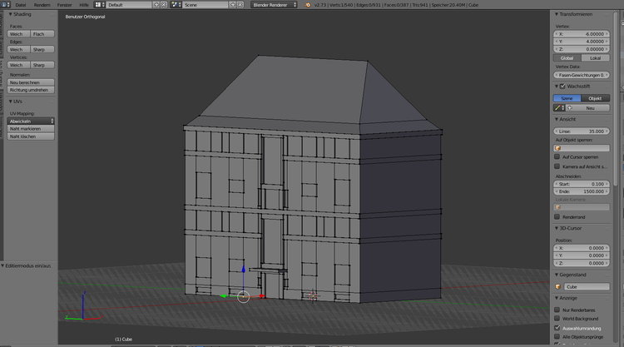Click the grease pencil brush icon
The width and height of the screenshot is (624, 347).
tap(559, 108)
